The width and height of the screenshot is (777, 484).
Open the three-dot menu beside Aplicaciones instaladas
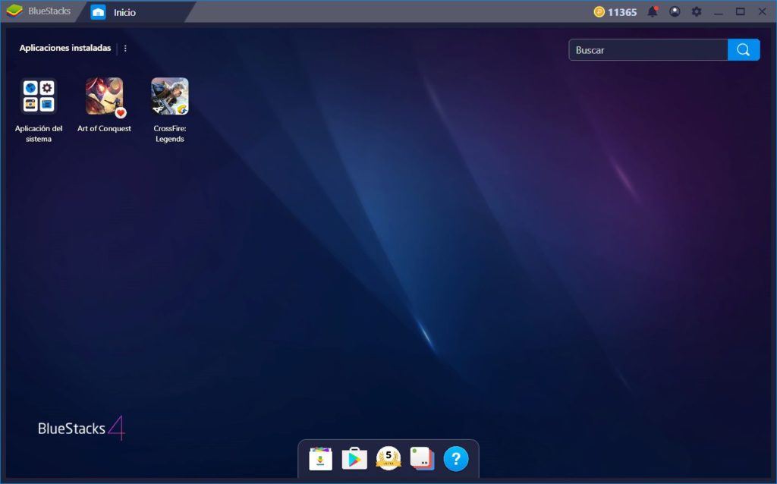click(125, 48)
